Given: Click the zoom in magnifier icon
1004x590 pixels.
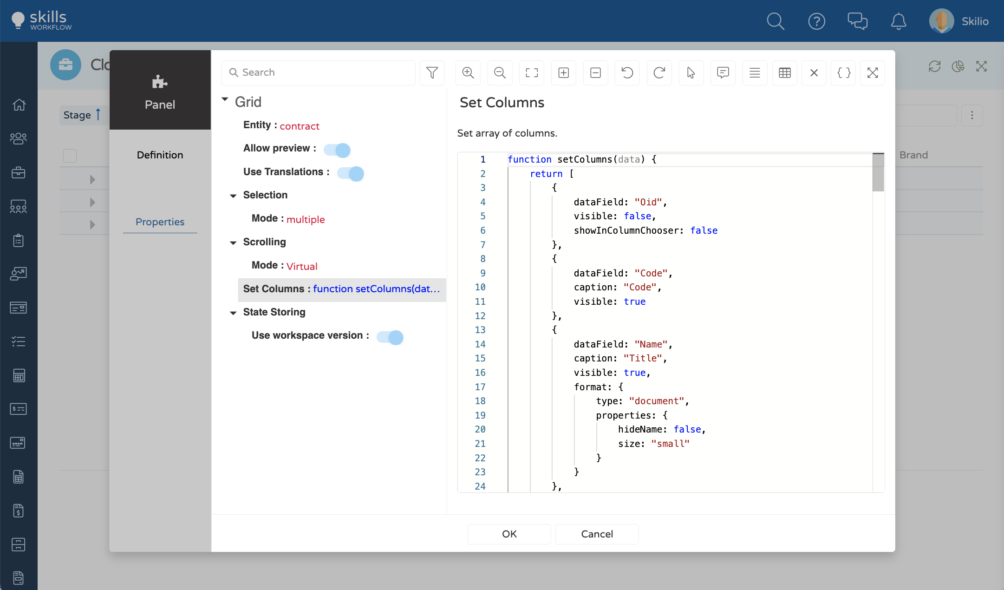Looking at the screenshot, I should (x=468, y=72).
